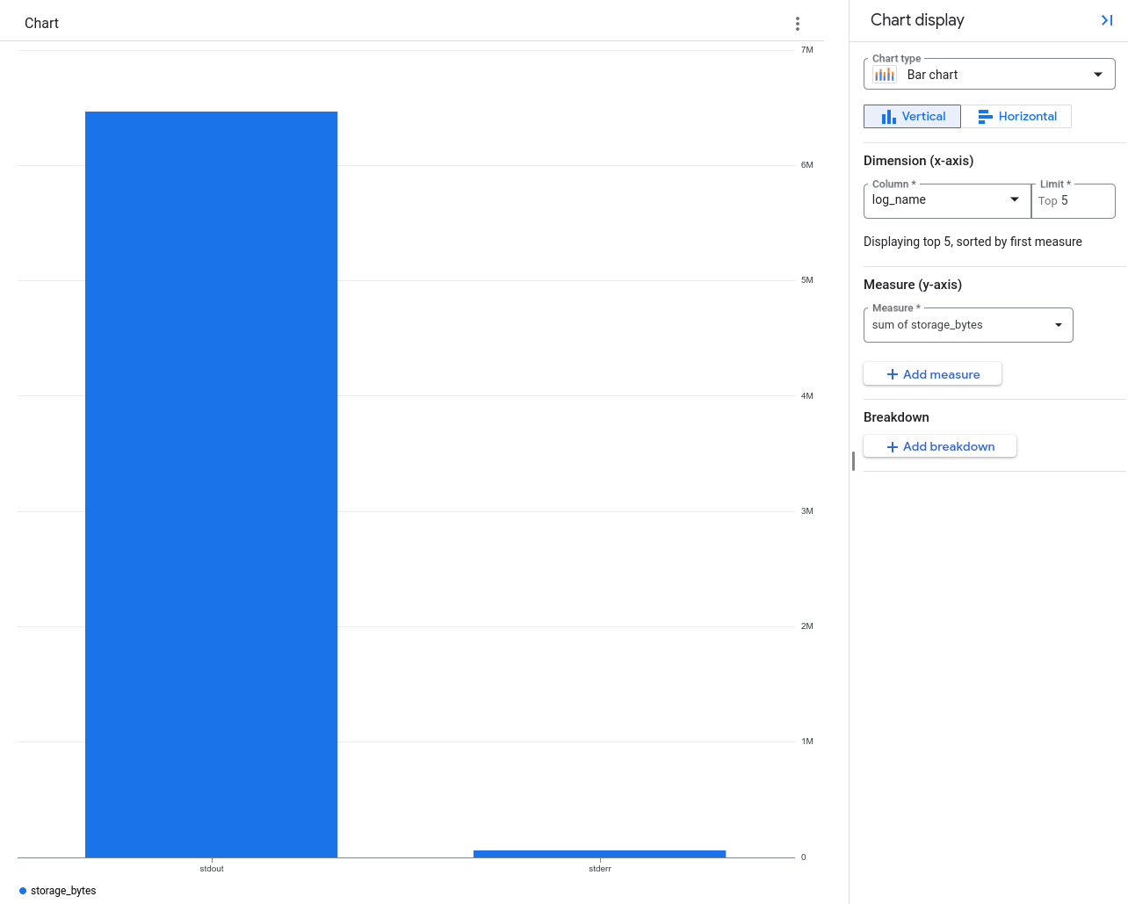
Task: Switch to Horizontal chart orientation
Action: (x=1017, y=116)
